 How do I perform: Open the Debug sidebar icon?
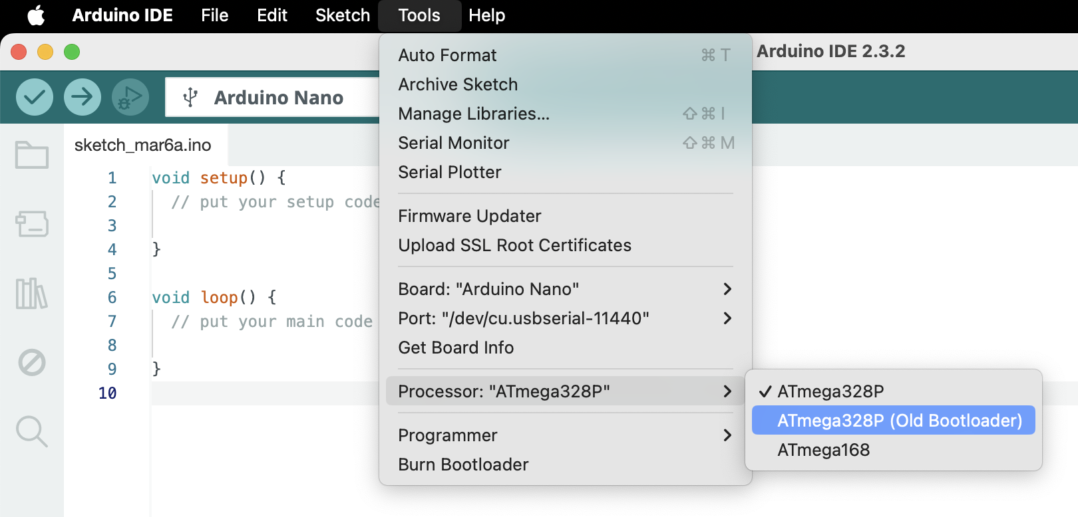[32, 362]
